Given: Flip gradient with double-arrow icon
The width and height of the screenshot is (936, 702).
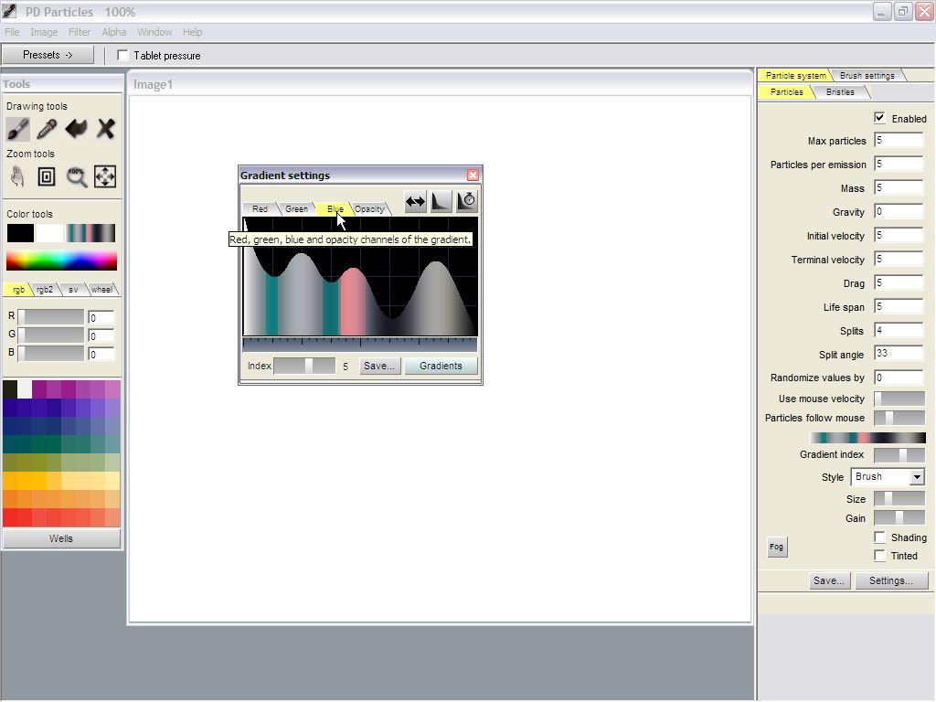Looking at the screenshot, I should point(416,202).
